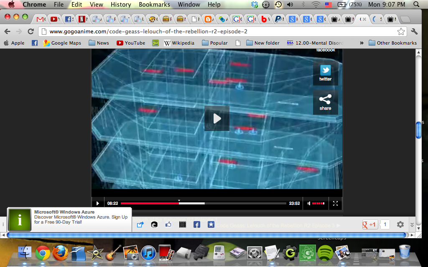Open the Chrome wrench menu
Viewport: 428px width, 267px height.
414,31
